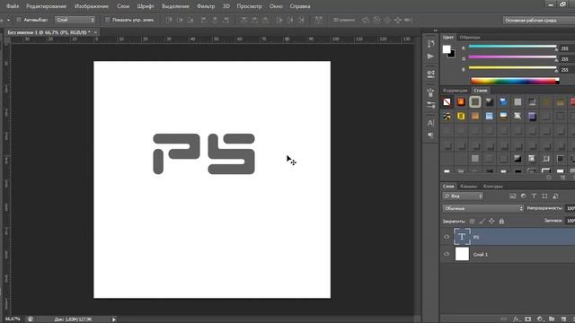Hide the PS text layer with eye icon
Image resolution: width=575 pixels, height=323 pixels.
[447, 237]
